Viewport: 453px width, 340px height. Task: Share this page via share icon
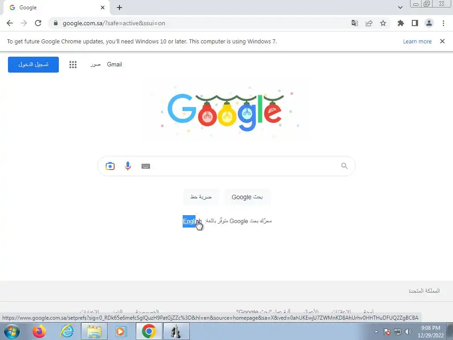[369, 23]
